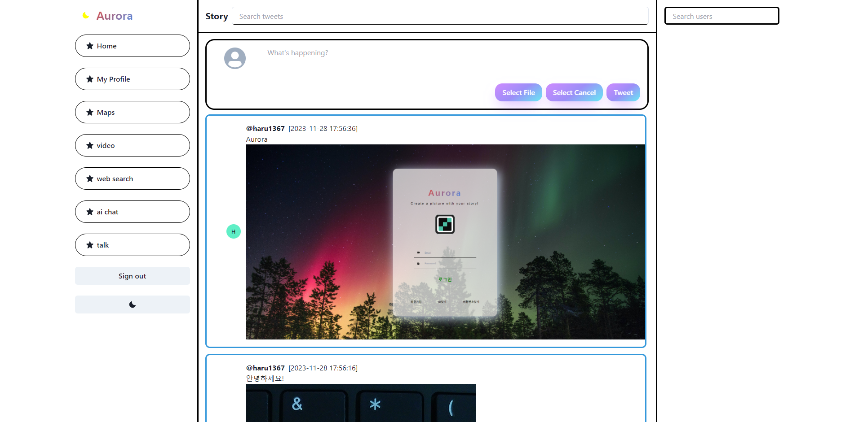Viewport: 854px width, 422px height.
Task: Click the star icon beside Maps
Action: [90, 112]
